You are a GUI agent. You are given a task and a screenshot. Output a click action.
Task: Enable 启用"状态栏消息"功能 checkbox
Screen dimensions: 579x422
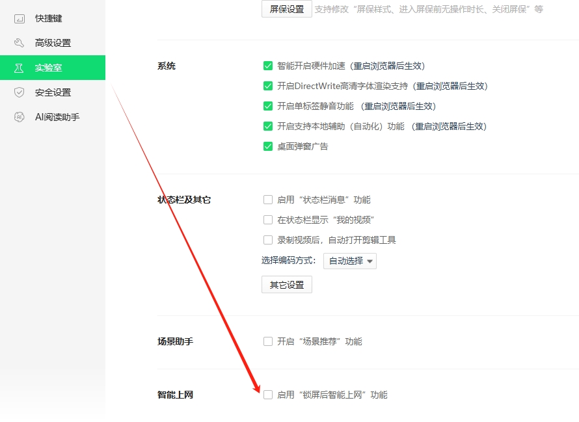(x=268, y=200)
